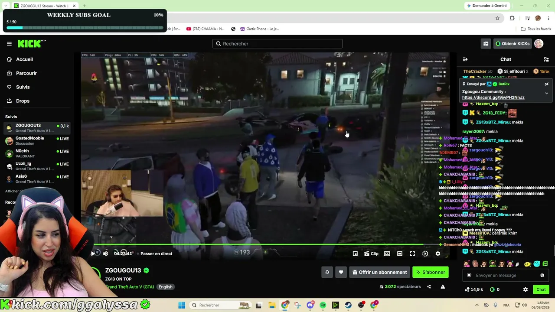Image resolution: width=555 pixels, height=312 pixels.
Task: Open the Kick dashboard icon beside Obtenir KICKs
Action: point(486,43)
